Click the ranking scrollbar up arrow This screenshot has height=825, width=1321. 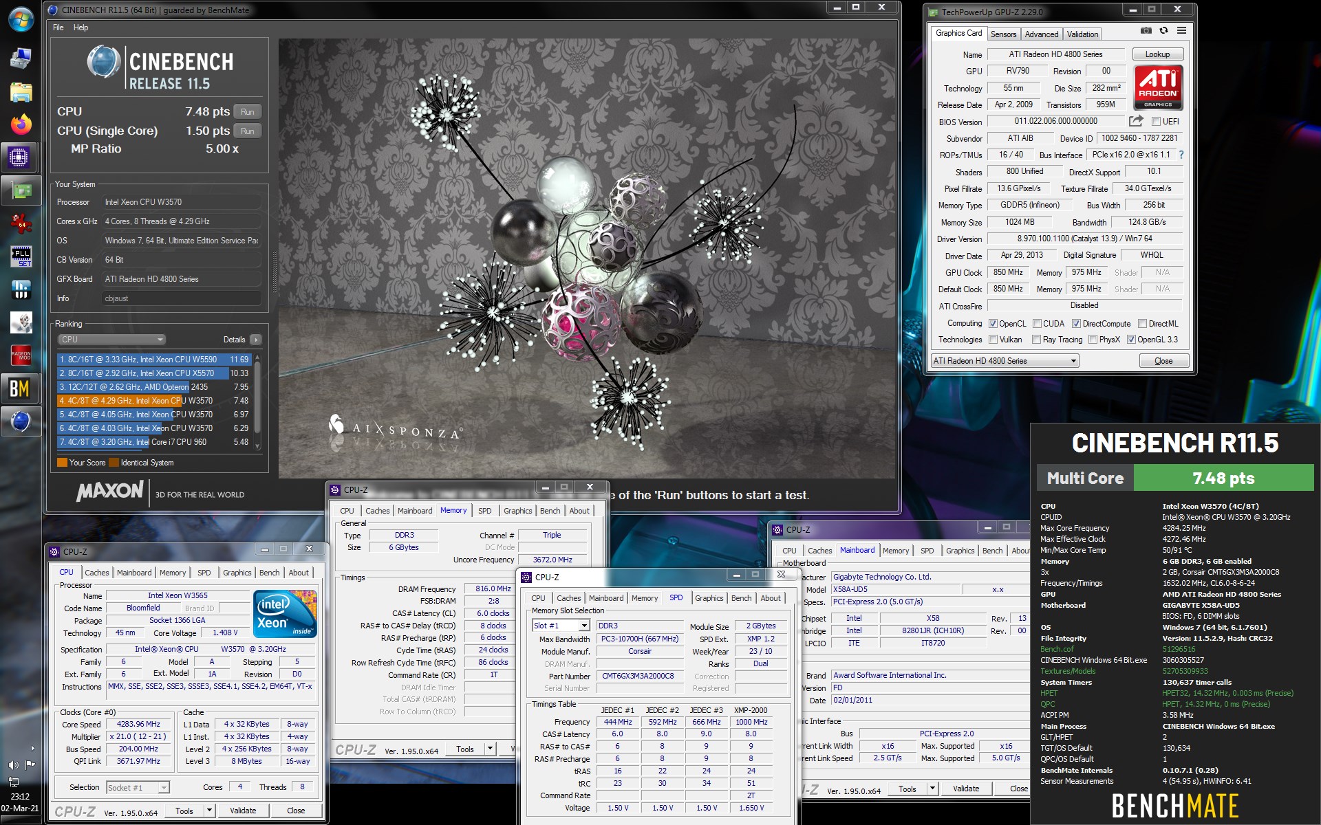(258, 358)
